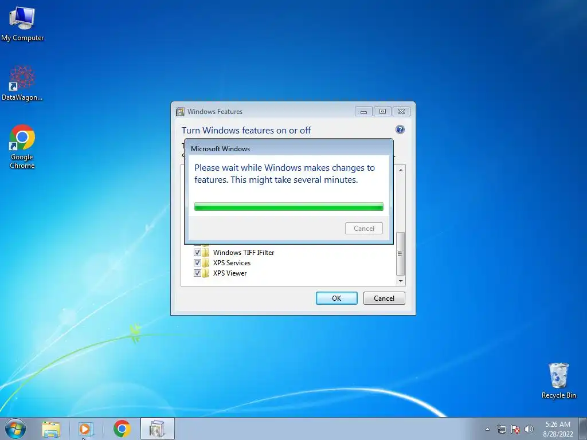This screenshot has width=587, height=440.
Task: Open Google Chrome desktop shortcut
Action: 22,147
